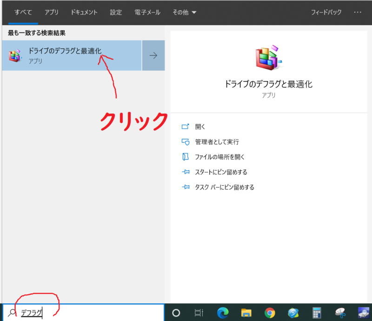Click the search box containing デフラグ
372x321 pixels.
(83, 313)
